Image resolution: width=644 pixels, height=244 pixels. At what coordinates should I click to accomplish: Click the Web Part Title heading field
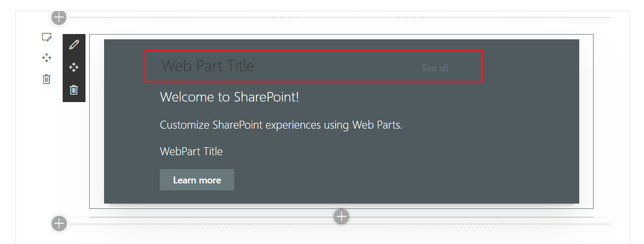coord(208,66)
